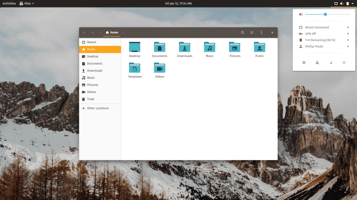Adjust the volume slider handle

(325, 14)
